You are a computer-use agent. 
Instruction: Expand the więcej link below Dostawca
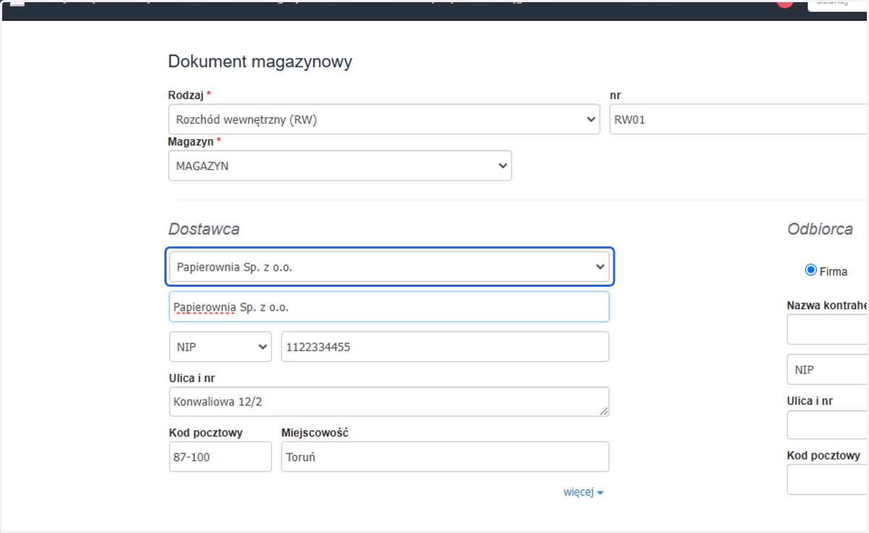coord(583,492)
